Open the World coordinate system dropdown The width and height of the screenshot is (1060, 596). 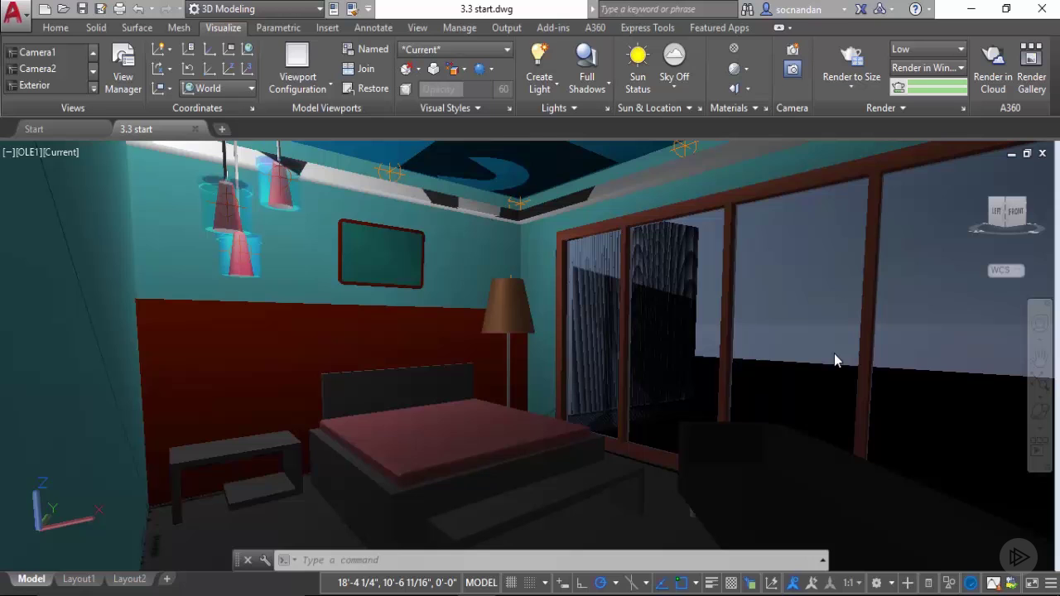[x=219, y=89]
